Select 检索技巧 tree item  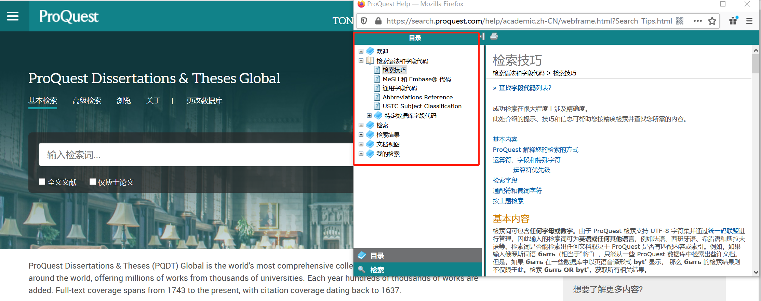[x=394, y=70]
